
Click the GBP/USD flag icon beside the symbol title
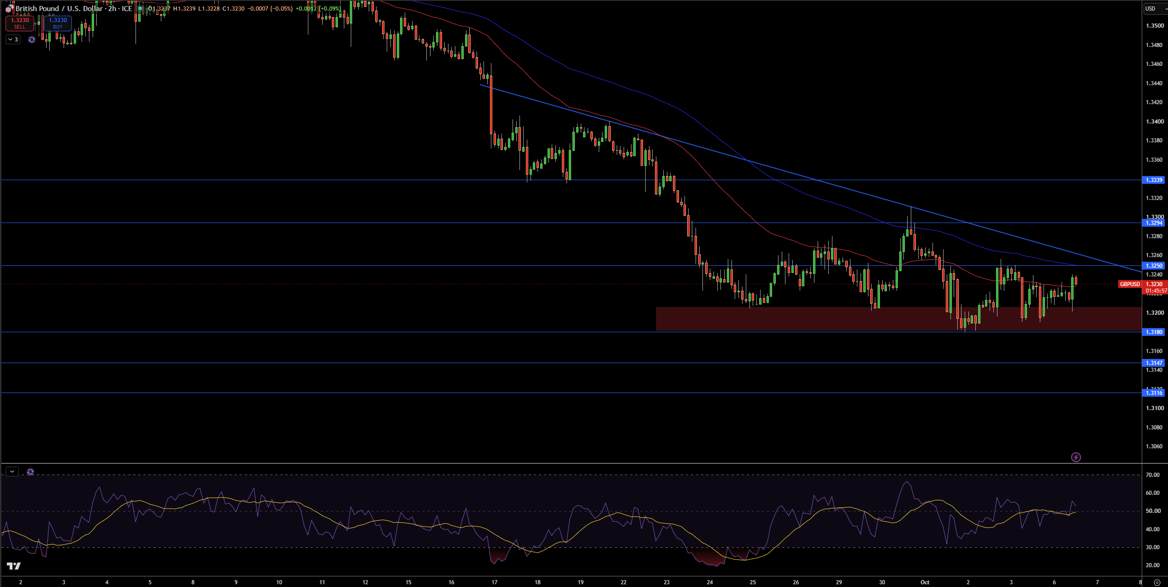point(9,9)
